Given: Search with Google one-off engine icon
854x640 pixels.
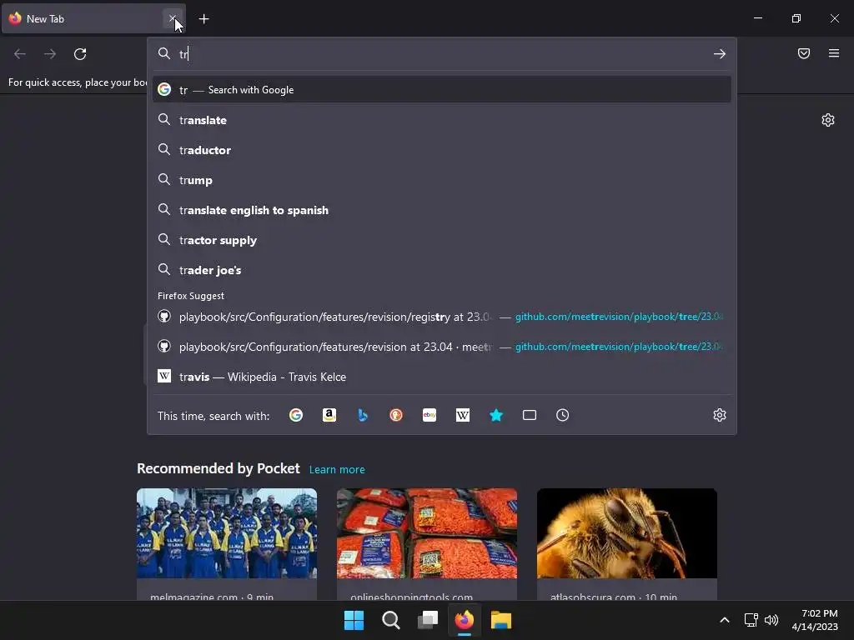Looking at the screenshot, I should click(296, 415).
